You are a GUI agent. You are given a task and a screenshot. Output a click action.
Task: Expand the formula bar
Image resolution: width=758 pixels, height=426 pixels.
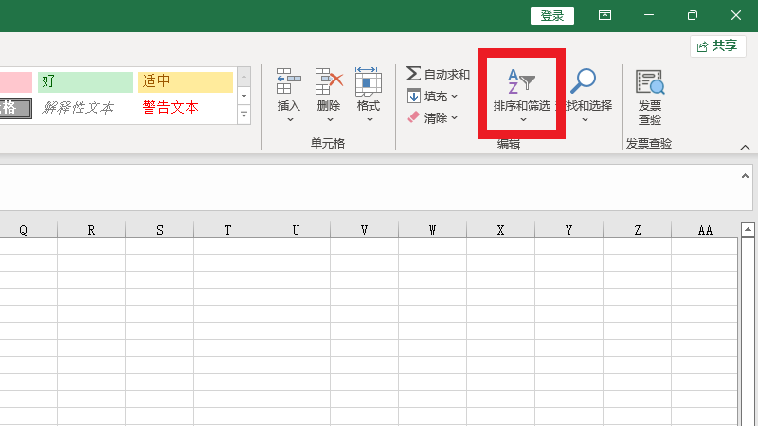744,176
